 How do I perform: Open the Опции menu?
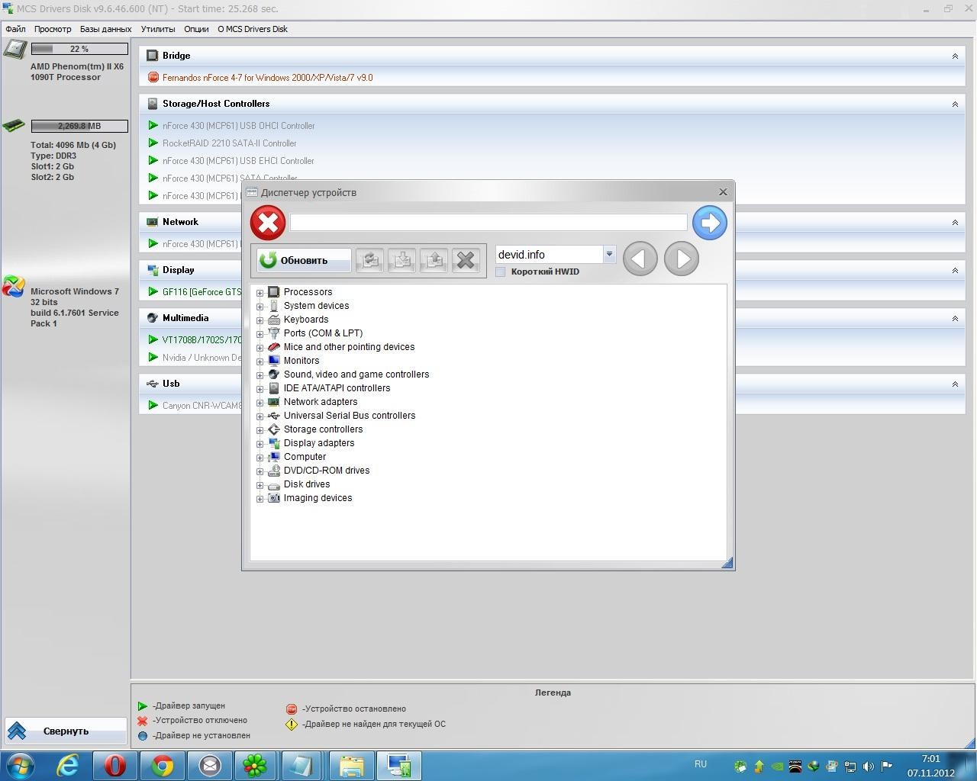196,29
